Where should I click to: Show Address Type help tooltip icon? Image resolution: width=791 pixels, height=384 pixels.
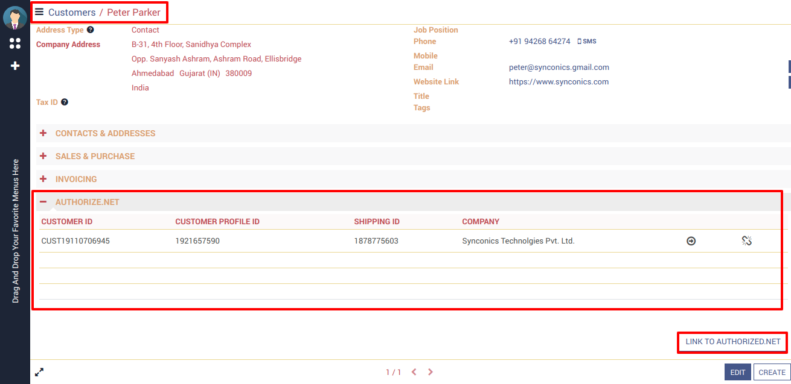(x=90, y=30)
